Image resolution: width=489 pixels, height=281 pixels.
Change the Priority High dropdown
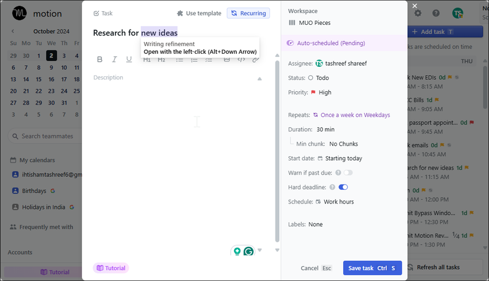point(321,92)
